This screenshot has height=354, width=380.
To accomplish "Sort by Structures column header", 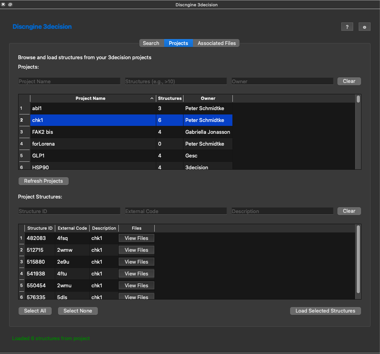I will click(x=170, y=98).
